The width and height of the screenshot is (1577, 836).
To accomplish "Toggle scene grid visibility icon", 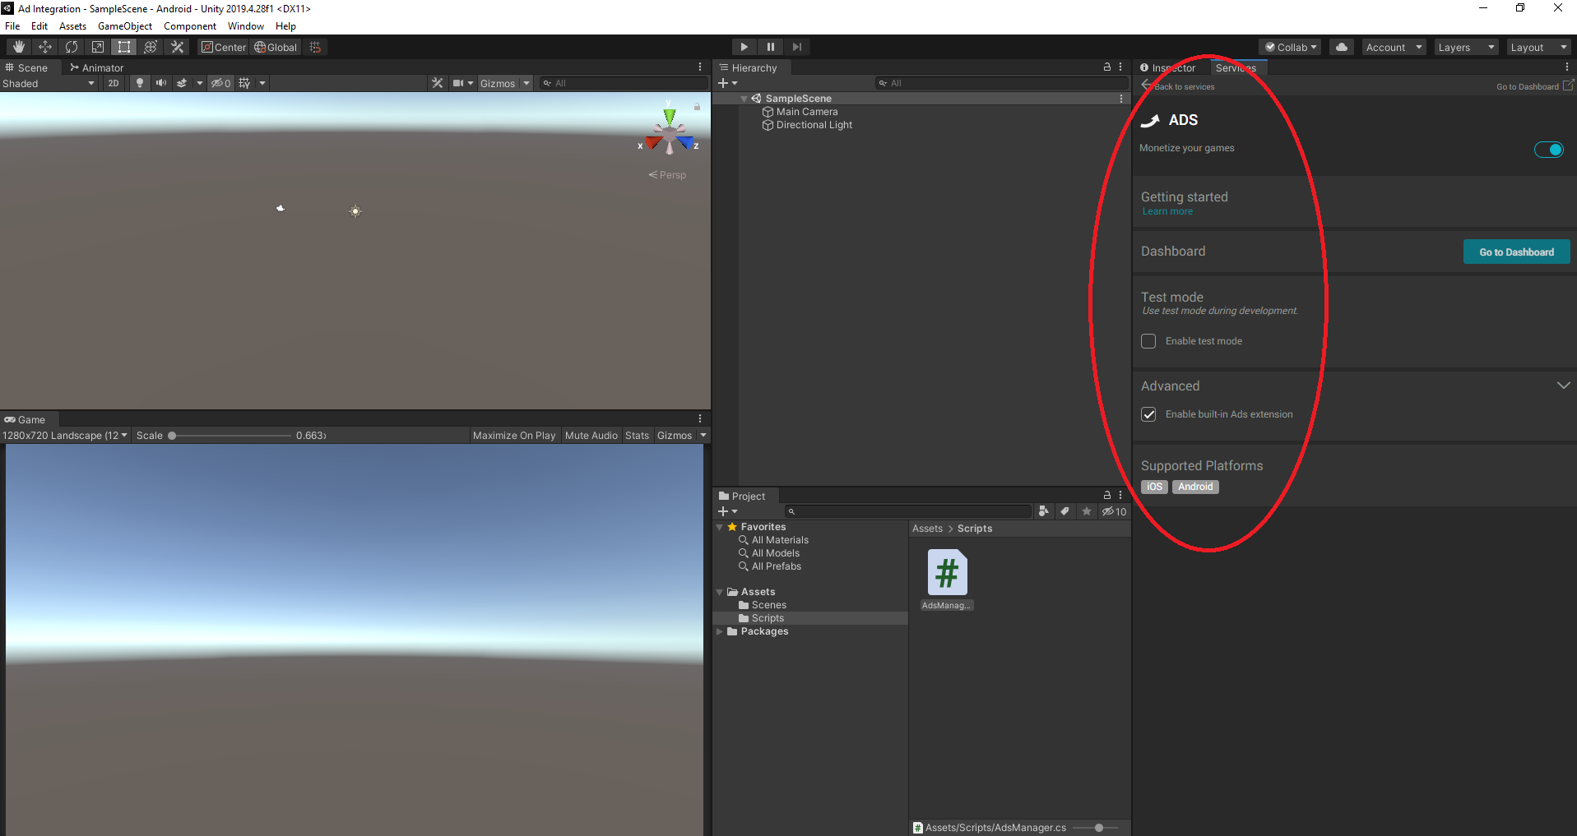I will 244,83.
